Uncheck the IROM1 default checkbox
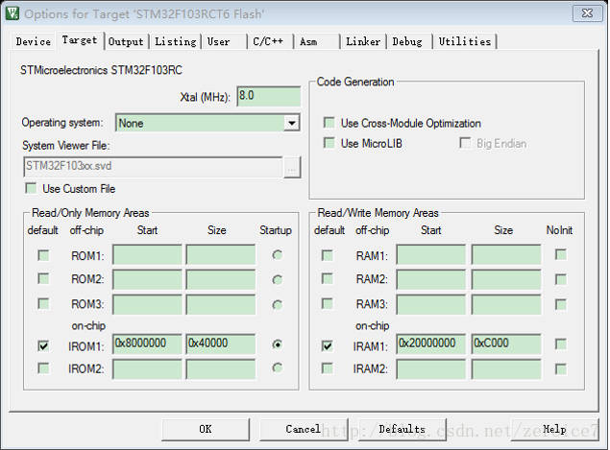610x450 pixels. tap(43, 345)
